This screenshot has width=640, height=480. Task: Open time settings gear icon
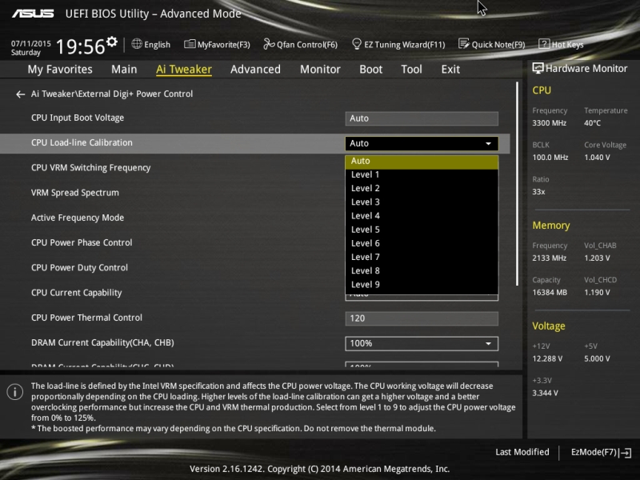pos(112,42)
